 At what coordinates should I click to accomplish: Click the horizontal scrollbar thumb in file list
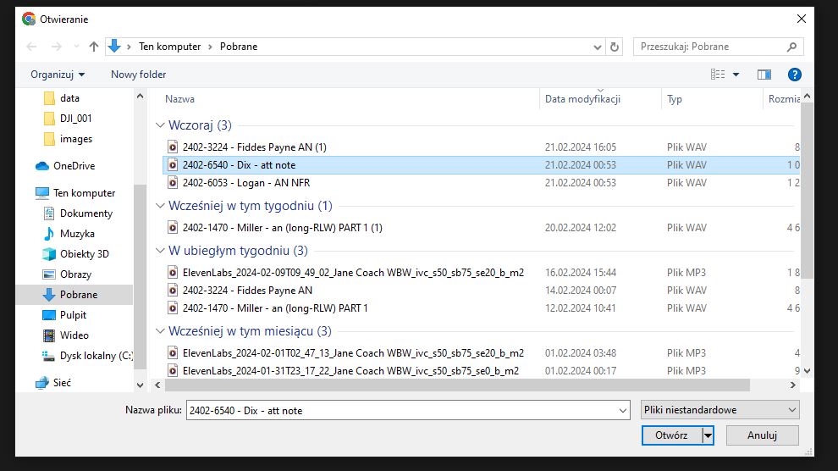tap(457, 385)
